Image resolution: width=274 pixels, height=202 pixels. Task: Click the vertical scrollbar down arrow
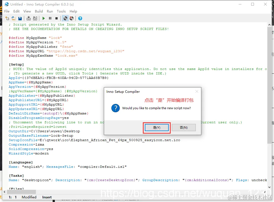[x=269, y=187]
